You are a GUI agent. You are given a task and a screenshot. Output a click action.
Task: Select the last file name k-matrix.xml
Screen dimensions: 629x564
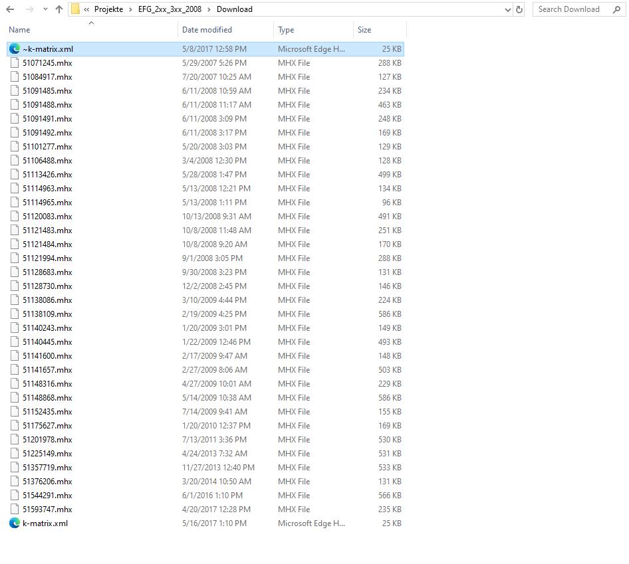coord(45,523)
